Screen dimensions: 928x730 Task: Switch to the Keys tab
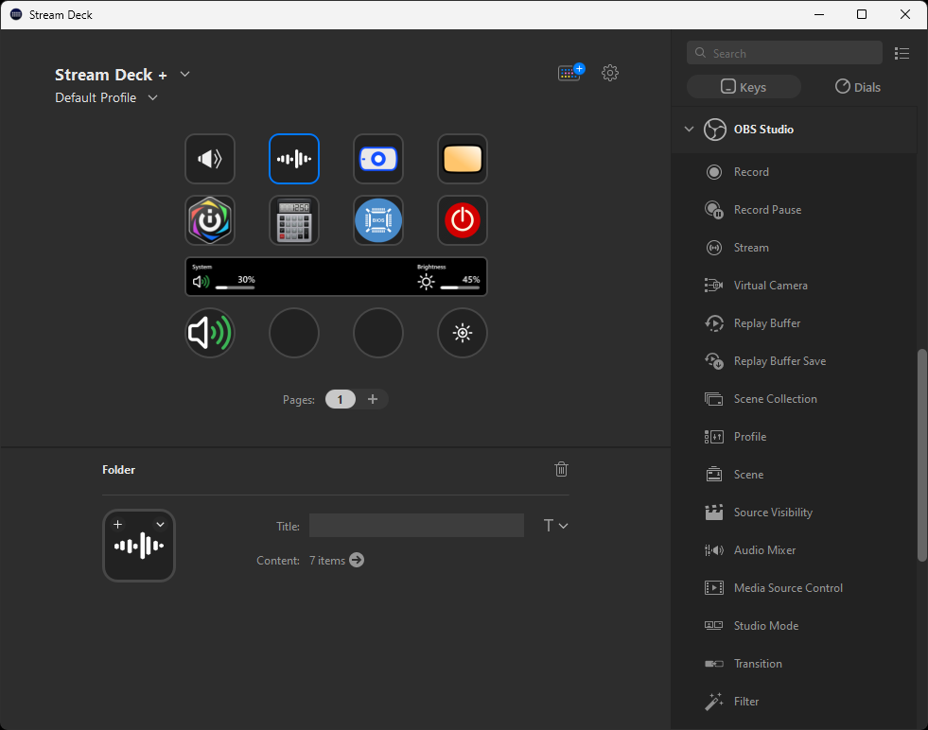point(744,87)
